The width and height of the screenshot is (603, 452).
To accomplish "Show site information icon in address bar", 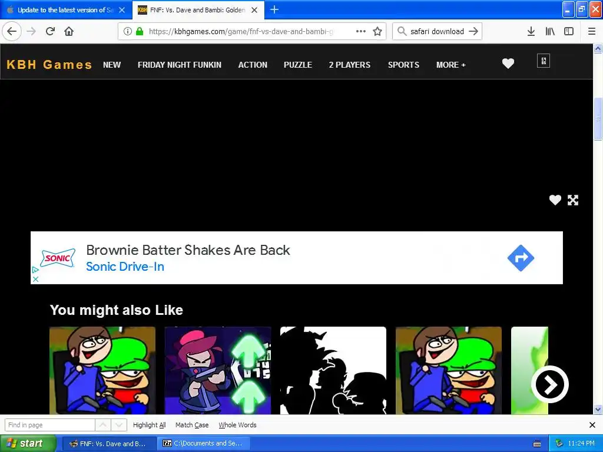I will [128, 31].
